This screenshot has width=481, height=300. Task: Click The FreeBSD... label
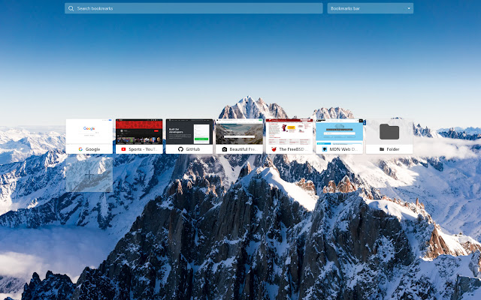click(x=294, y=149)
